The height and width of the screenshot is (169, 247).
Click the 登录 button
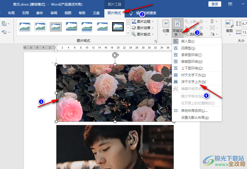point(215,4)
